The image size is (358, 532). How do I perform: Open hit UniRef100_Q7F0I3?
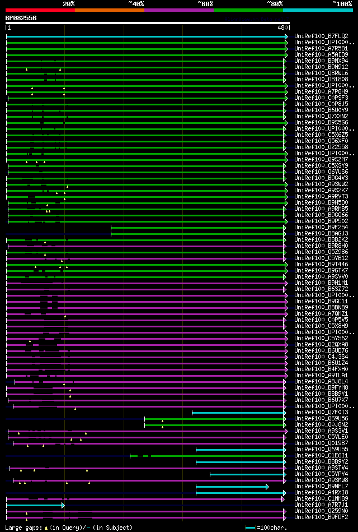click(321, 413)
